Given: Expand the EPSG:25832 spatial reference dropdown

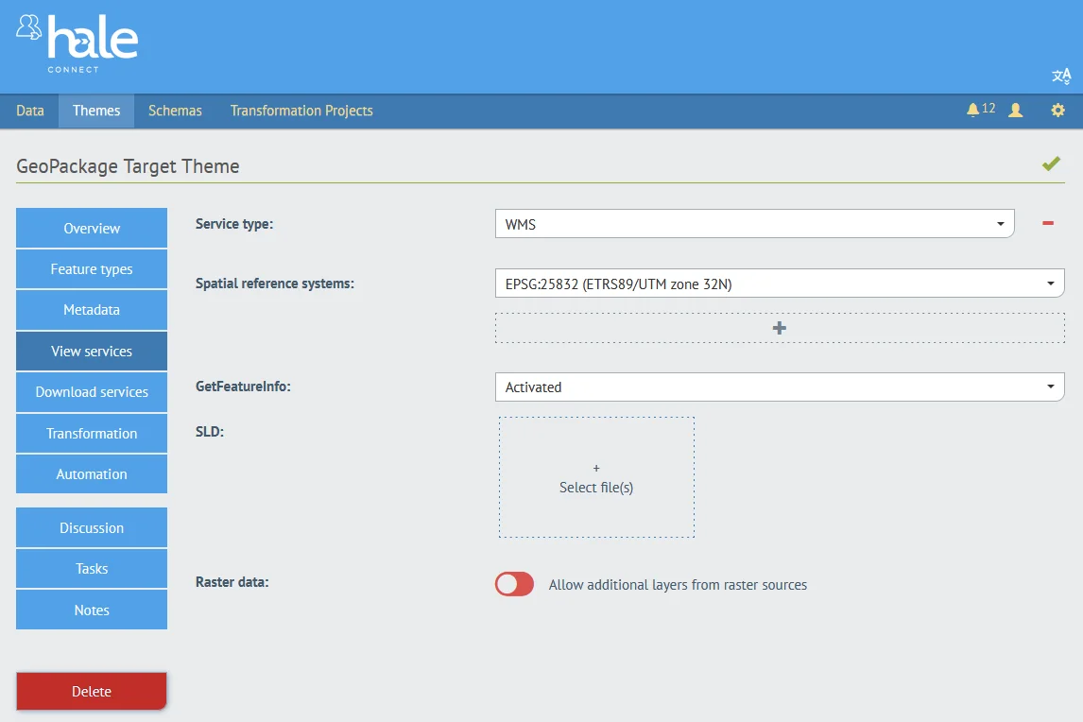Looking at the screenshot, I should pyautogui.click(x=779, y=283).
